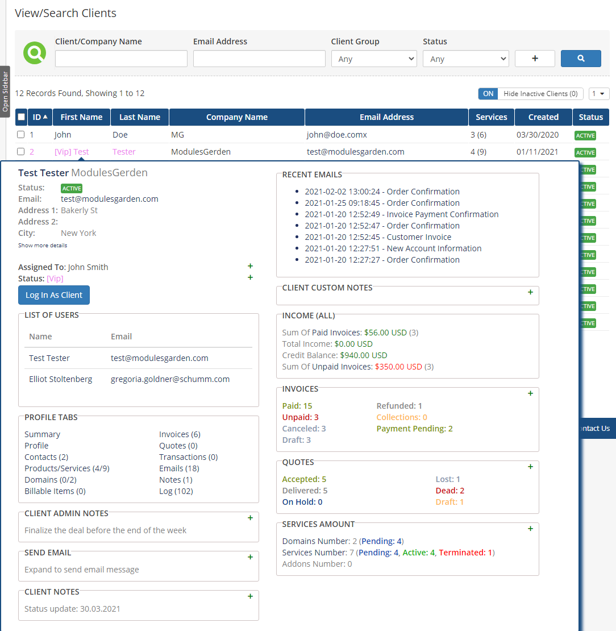This screenshot has height=631, width=616.
Task: Open Emails (18) profile tab
Action: click(179, 468)
